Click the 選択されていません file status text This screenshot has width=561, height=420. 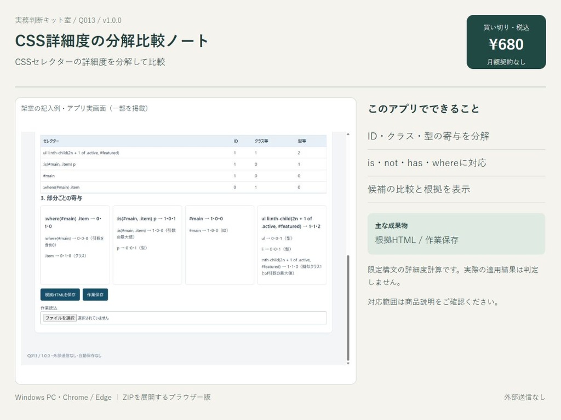pyautogui.click(x=93, y=318)
